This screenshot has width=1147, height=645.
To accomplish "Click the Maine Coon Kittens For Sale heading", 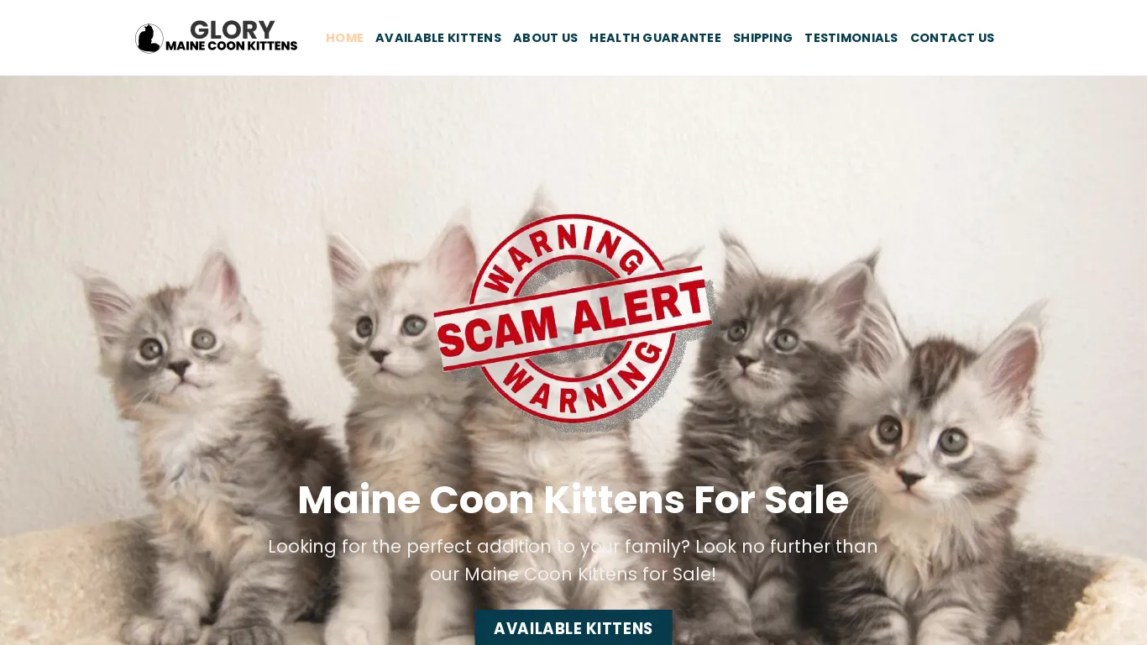I will coord(573,500).
